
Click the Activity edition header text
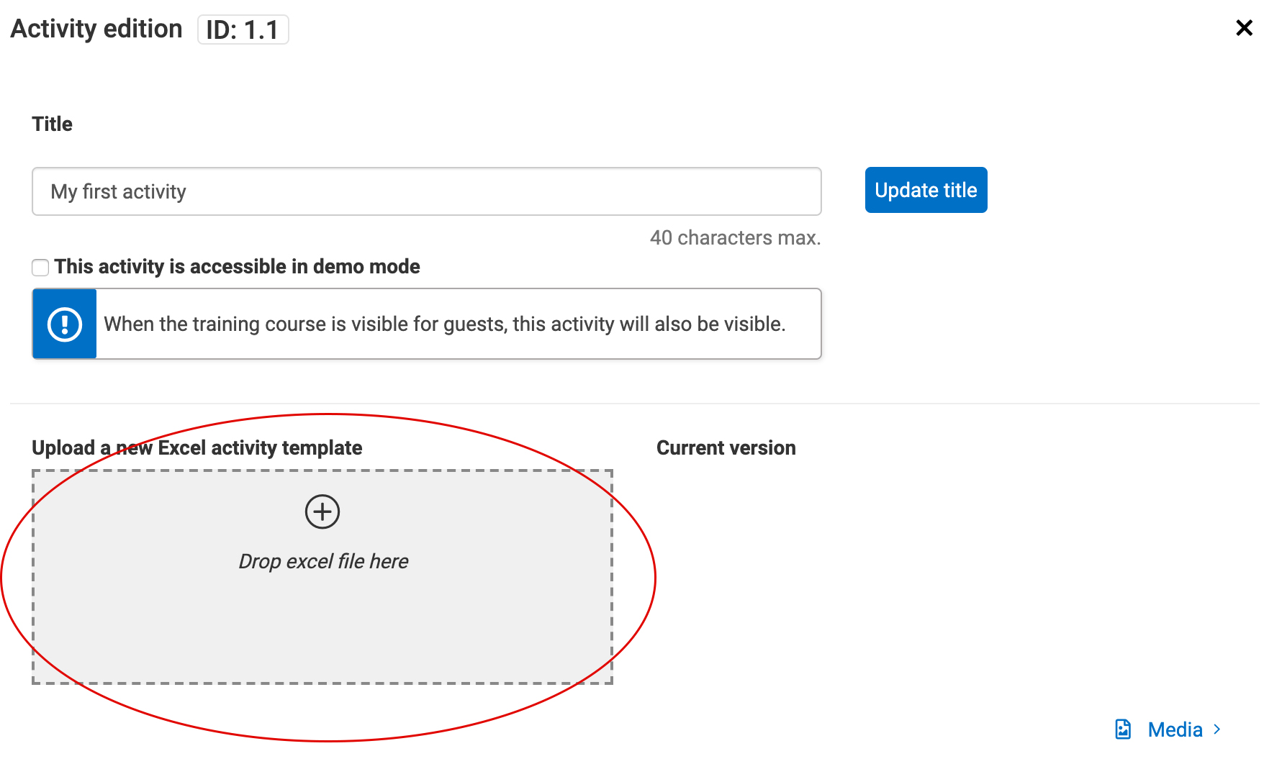pyautogui.click(x=96, y=29)
